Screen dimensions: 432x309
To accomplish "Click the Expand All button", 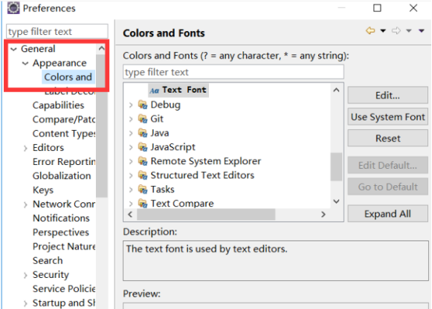I will 388,213.
